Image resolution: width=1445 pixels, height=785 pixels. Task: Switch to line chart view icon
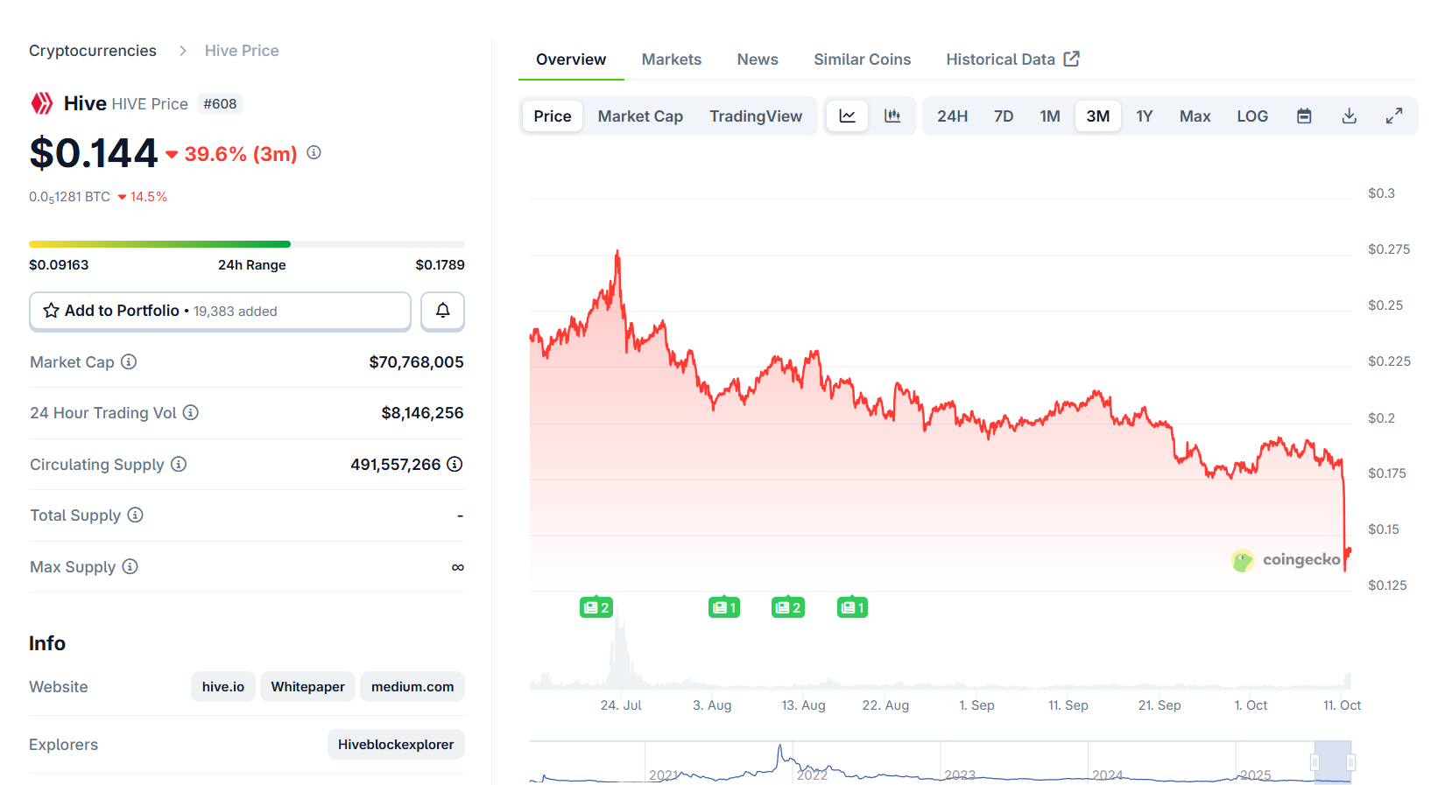point(848,116)
